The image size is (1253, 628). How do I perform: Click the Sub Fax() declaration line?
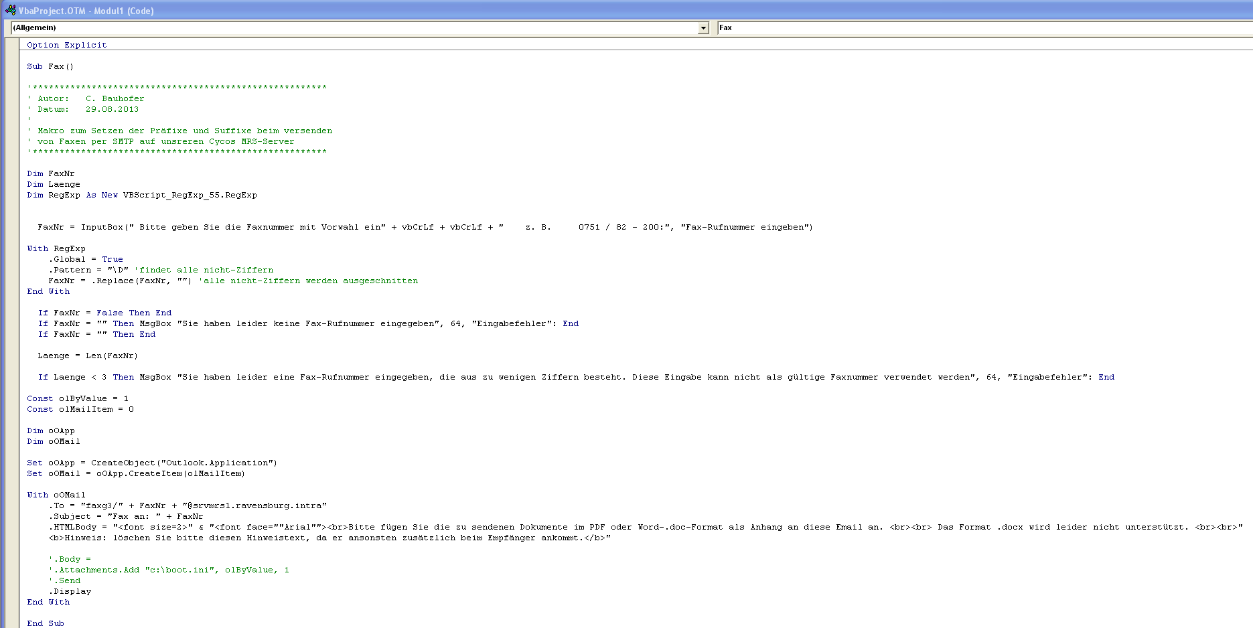click(x=50, y=67)
